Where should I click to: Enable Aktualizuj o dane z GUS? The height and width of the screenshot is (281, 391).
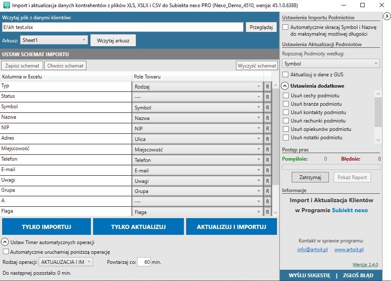tap(286, 75)
